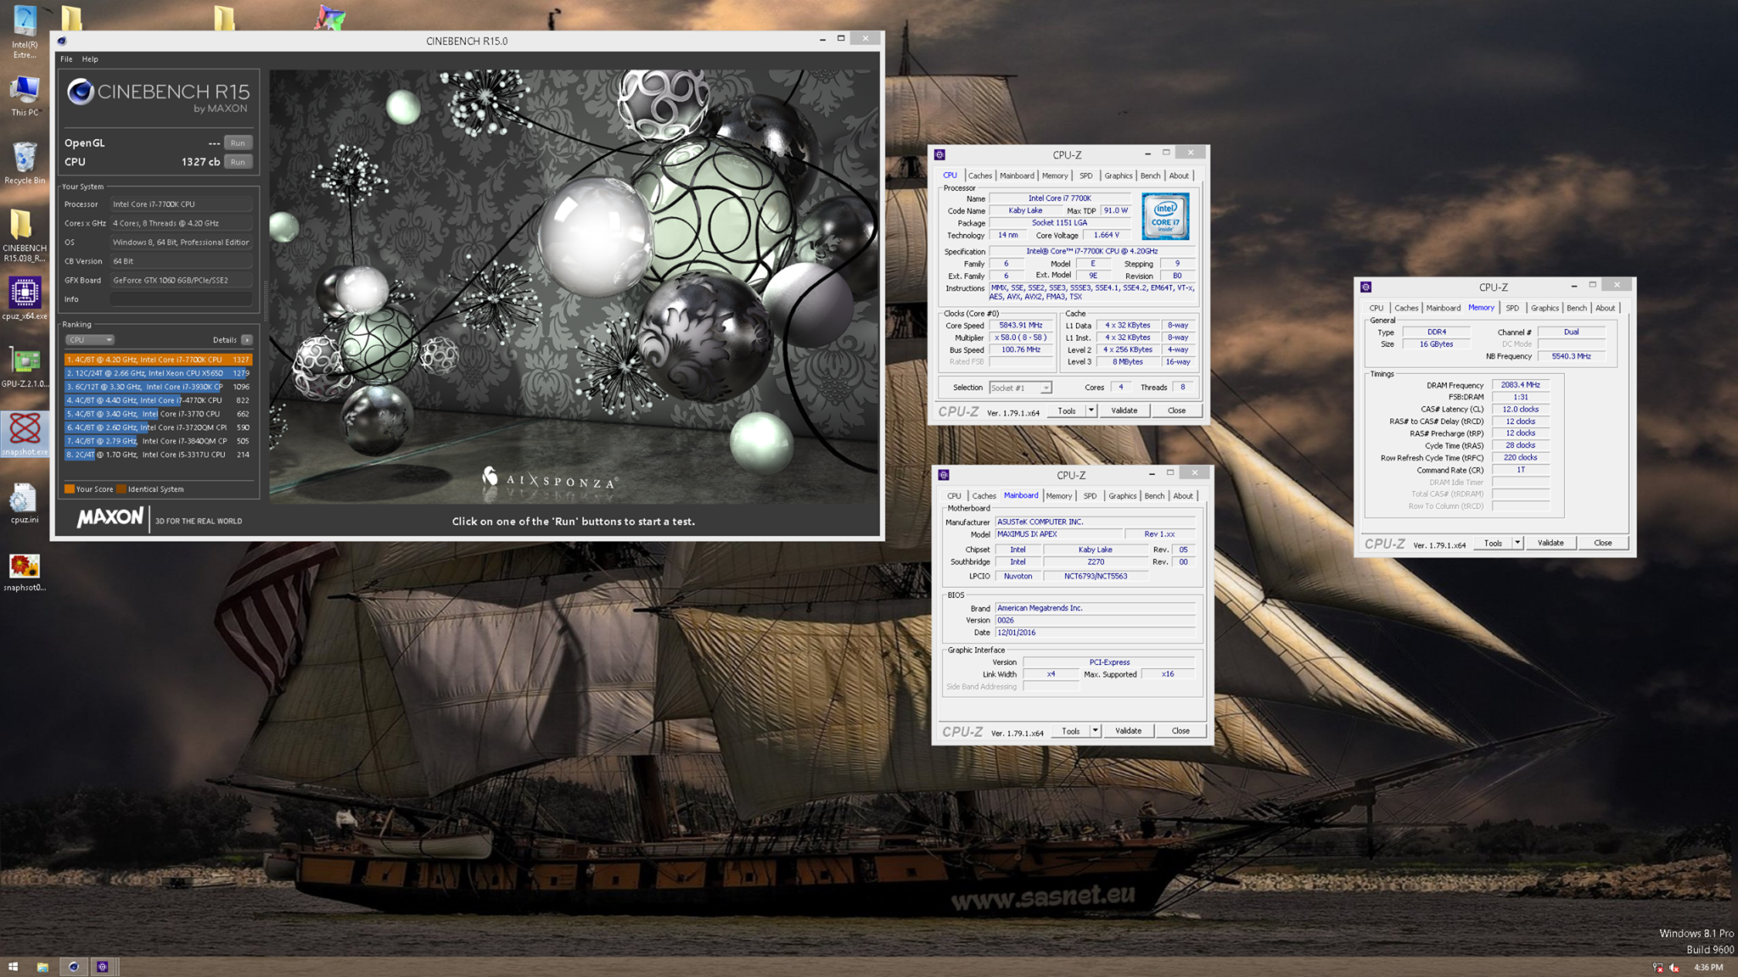Click the DRAM Frequency value 2083.4 MHz
The height and width of the screenshot is (977, 1738).
pyautogui.click(x=1521, y=385)
